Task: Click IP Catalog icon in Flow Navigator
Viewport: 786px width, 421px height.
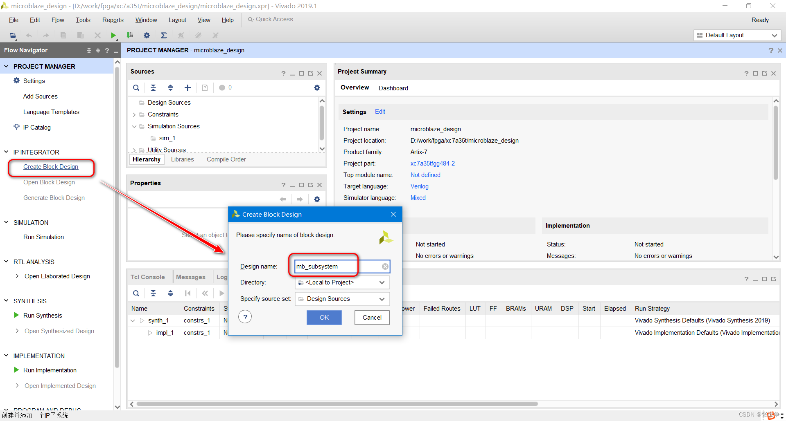Action: 16,127
